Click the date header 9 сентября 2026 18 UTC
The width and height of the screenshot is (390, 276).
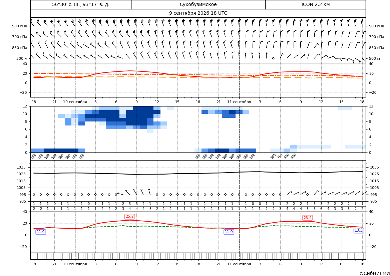pos(198,13)
